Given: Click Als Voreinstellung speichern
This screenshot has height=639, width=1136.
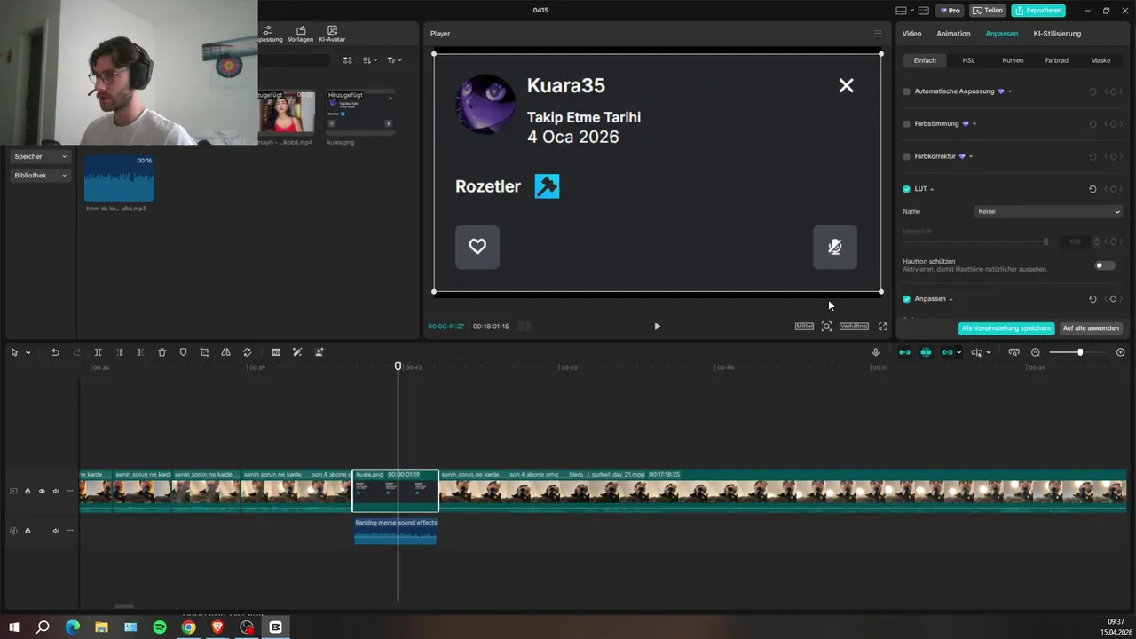Looking at the screenshot, I should click(1006, 328).
